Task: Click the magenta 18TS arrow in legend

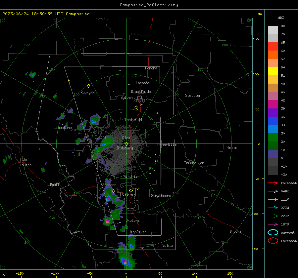Action: click(273, 224)
